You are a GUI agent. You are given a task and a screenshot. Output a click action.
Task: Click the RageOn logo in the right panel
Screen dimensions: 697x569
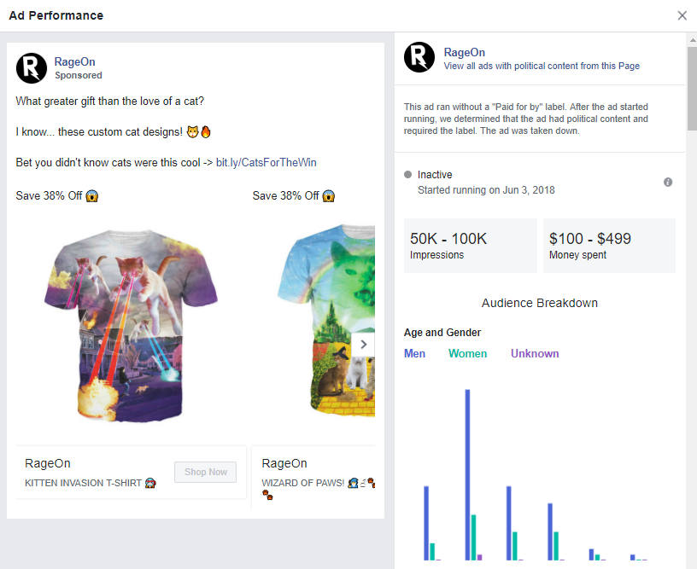click(419, 57)
